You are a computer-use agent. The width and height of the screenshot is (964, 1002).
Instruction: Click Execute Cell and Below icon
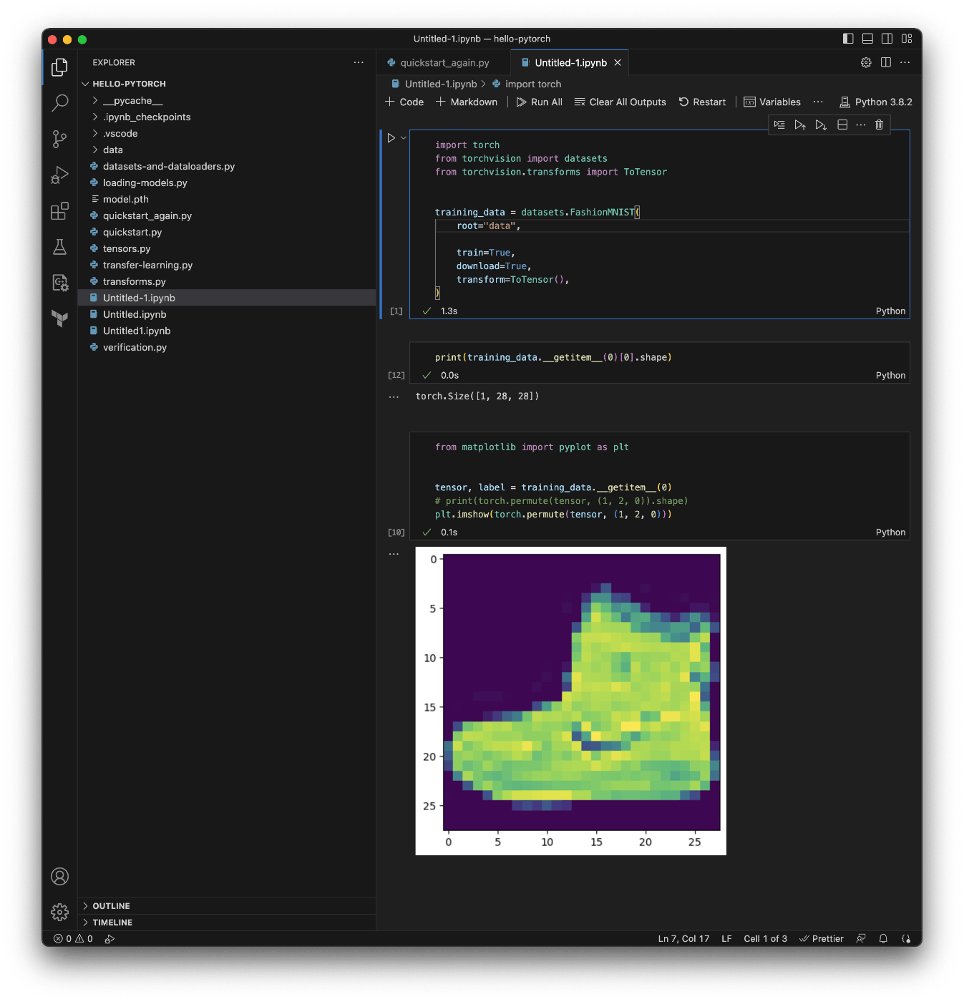(x=821, y=125)
